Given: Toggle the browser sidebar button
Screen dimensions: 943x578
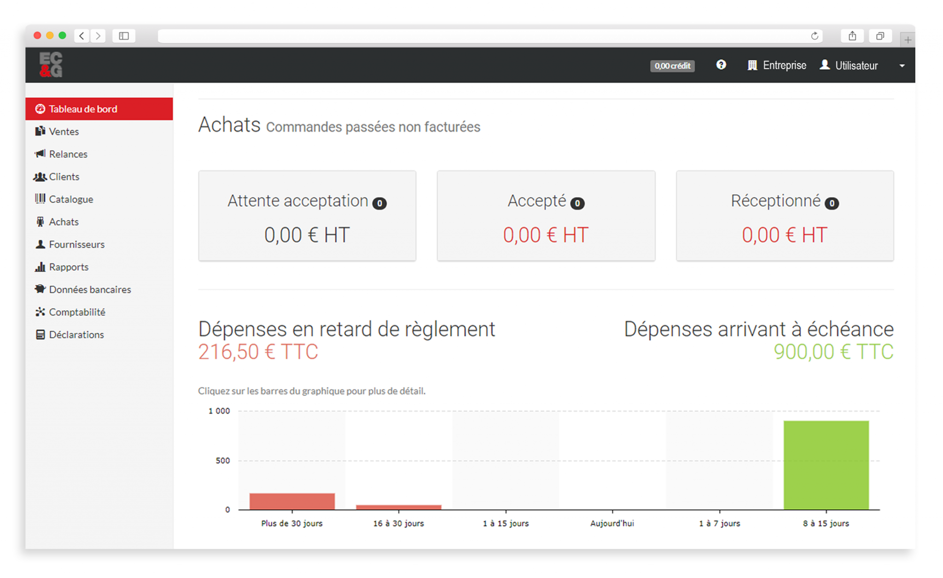Looking at the screenshot, I should click(x=124, y=36).
